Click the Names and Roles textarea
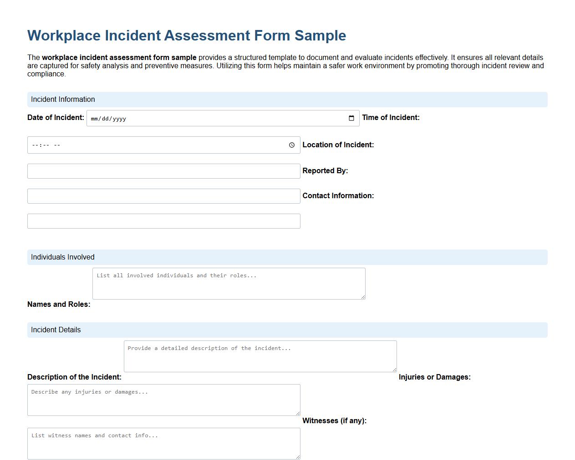This screenshot has width=575, height=460. (x=229, y=283)
